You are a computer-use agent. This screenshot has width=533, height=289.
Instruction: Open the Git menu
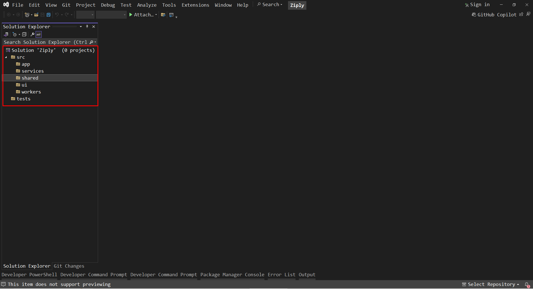point(66,5)
